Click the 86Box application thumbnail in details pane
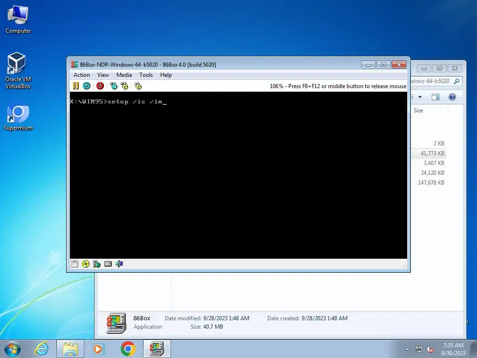 point(116,323)
